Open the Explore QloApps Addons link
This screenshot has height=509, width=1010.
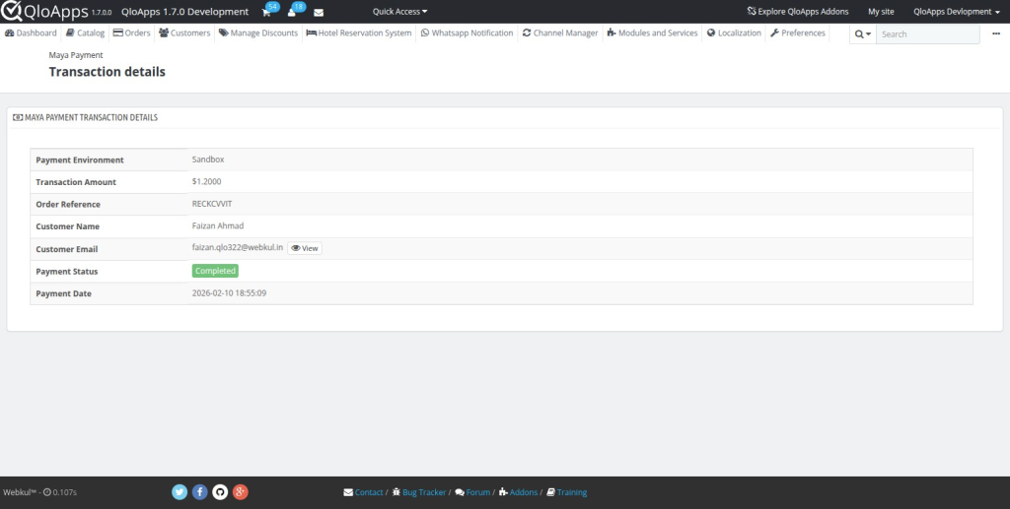point(798,12)
